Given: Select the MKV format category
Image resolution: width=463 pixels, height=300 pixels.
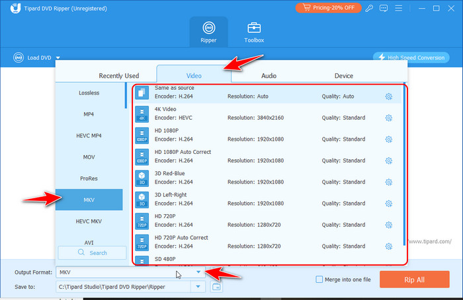Looking at the screenshot, I should click(x=89, y=200).
